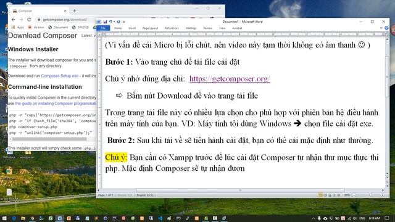Screen dimensions: 395x222
Task: Expand the collapsed Word ribbon chevron
Action: click(x=381, y=28)
